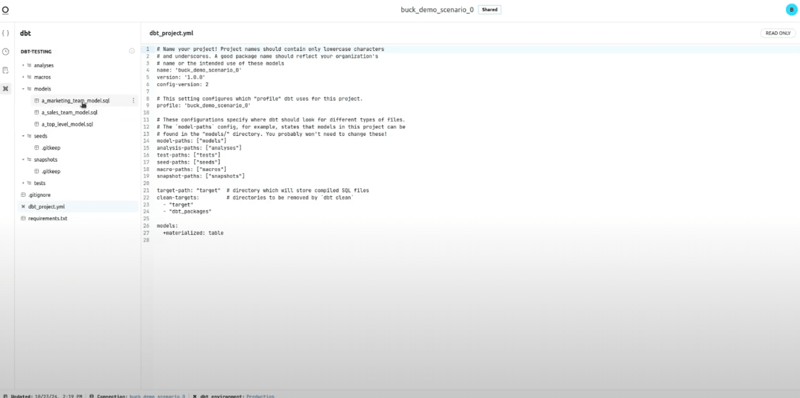Open .gitkeep under snapshots folder

[x=51, y=171]
